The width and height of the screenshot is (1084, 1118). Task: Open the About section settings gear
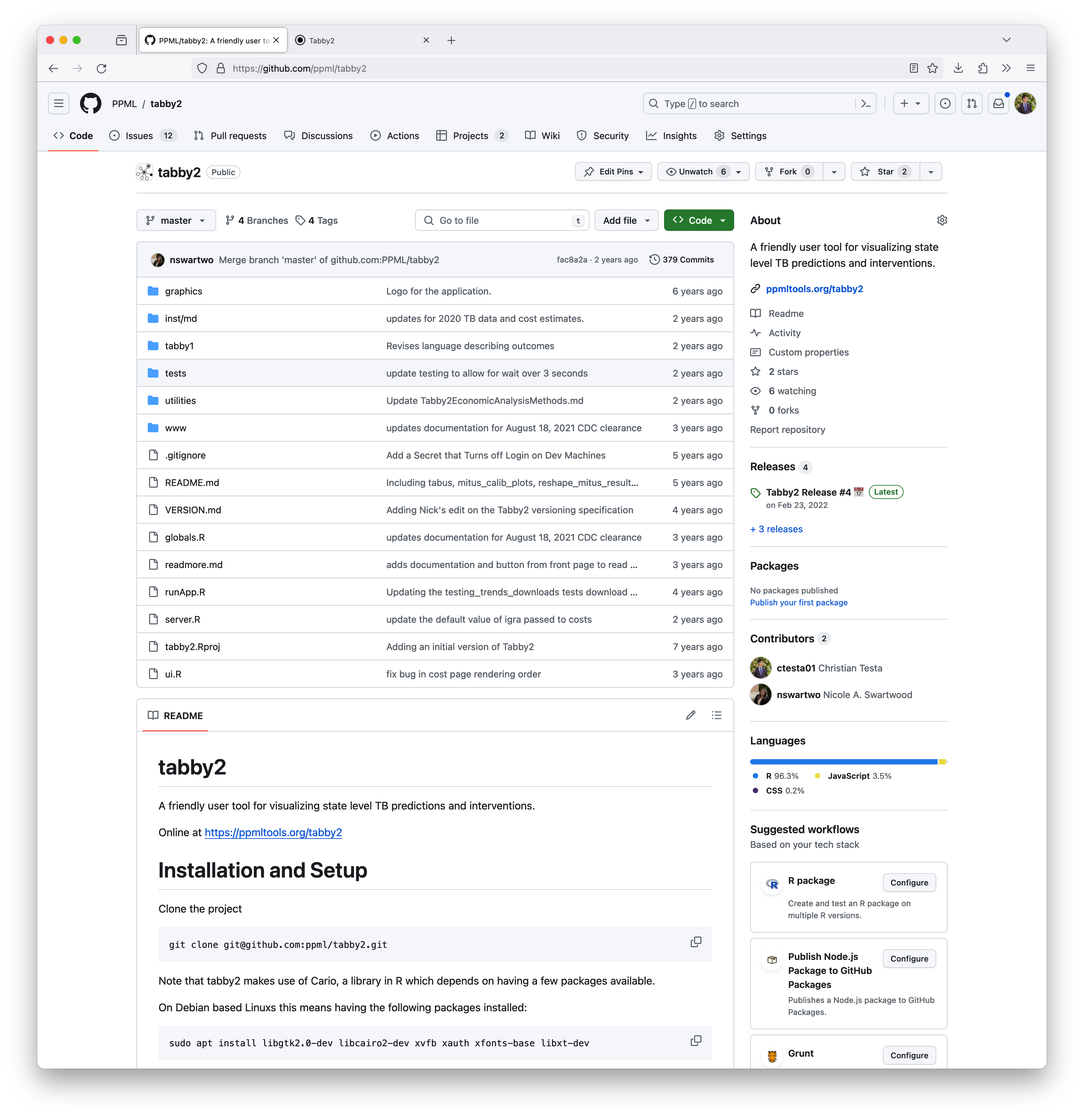(x=942, y=220)
